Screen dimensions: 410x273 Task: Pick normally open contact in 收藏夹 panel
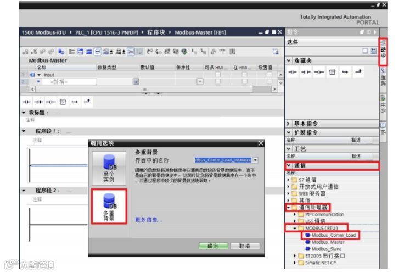point(293,72)
